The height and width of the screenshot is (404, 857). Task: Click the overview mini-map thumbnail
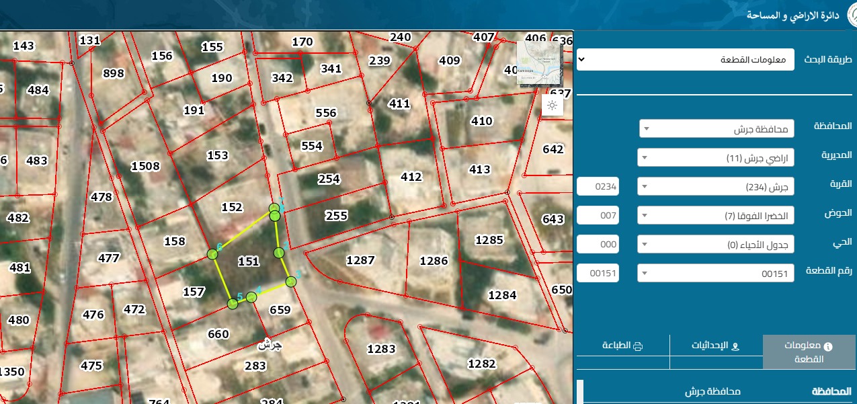[x=539, y=63]
